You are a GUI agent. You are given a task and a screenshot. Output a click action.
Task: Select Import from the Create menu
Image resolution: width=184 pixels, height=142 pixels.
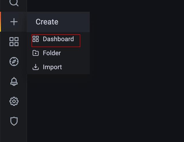click(x=58, y=67)
